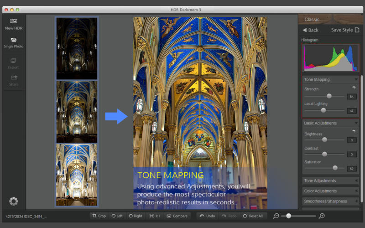Click the New HDR icon

tap(14, 21)
